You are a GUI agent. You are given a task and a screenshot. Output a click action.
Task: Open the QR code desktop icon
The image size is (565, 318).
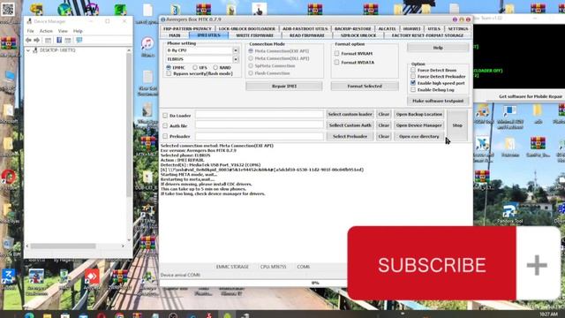click(8, 10)
